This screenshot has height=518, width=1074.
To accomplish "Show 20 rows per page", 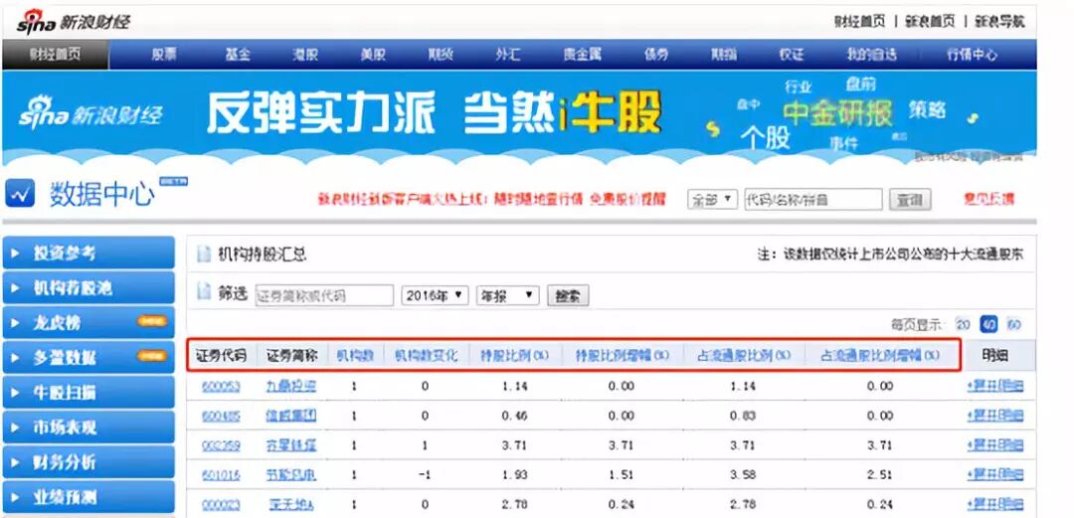I will (963, 325).
